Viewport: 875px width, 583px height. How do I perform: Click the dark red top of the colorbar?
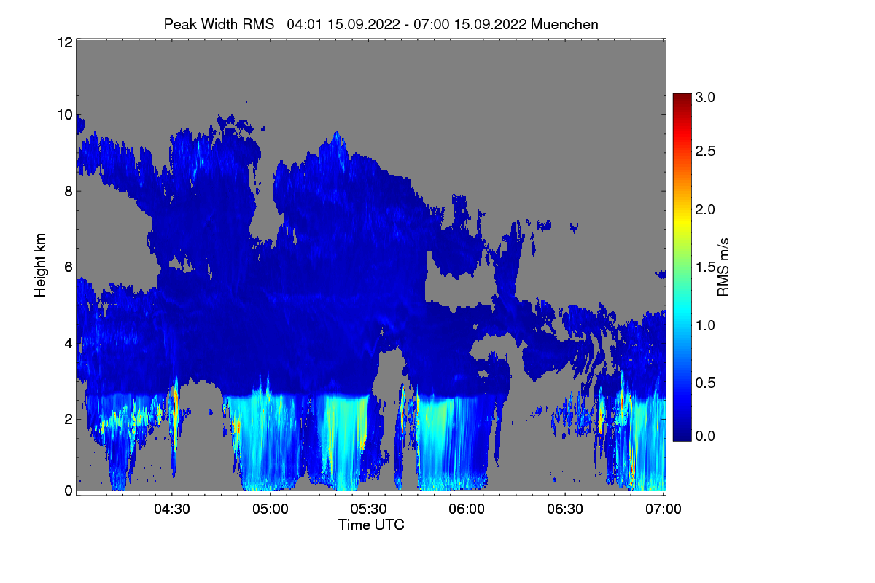pyautogui.click(x=681, y=98)
